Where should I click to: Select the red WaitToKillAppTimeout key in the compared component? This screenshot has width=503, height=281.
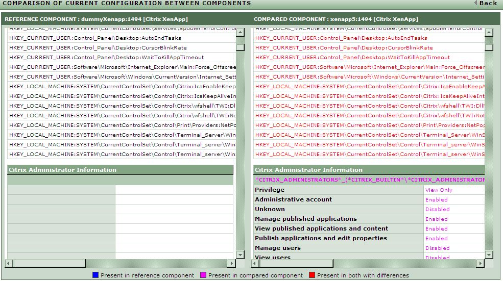click(x=352, y=57)
